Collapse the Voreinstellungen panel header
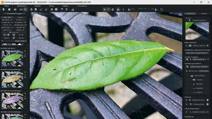Image resolution: width=212 pixels, height=119 pixels. 14,14
